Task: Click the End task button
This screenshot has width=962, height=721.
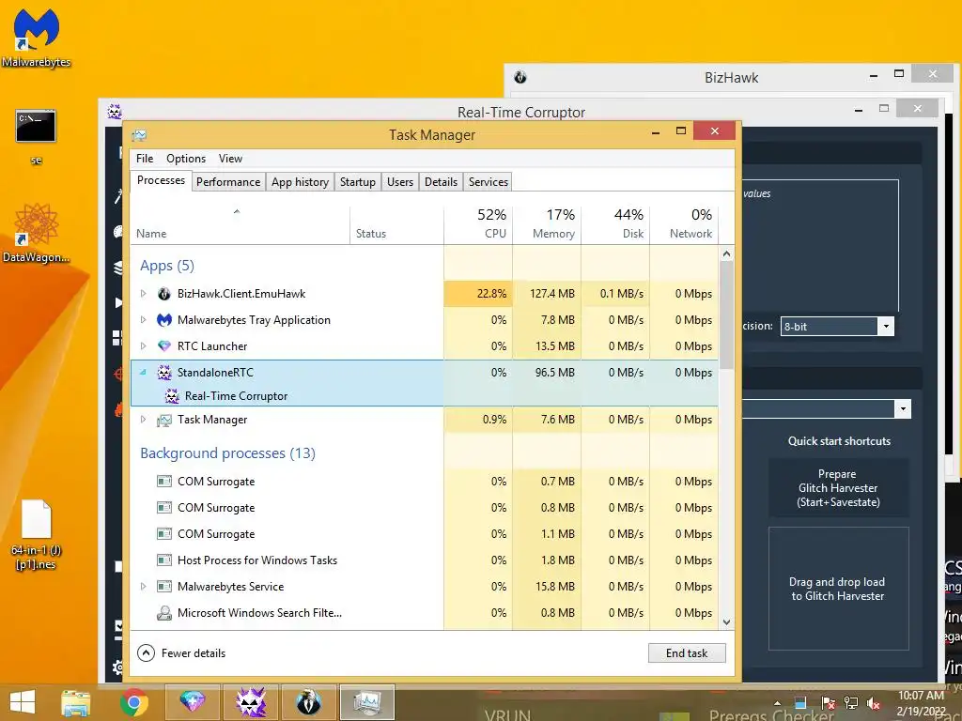Action: (x=687, y=653)
